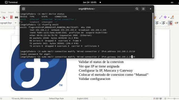The width and height of the screenshot is (179, 100).
Task: Click the zoom out minus button
Action: point(165,98)
